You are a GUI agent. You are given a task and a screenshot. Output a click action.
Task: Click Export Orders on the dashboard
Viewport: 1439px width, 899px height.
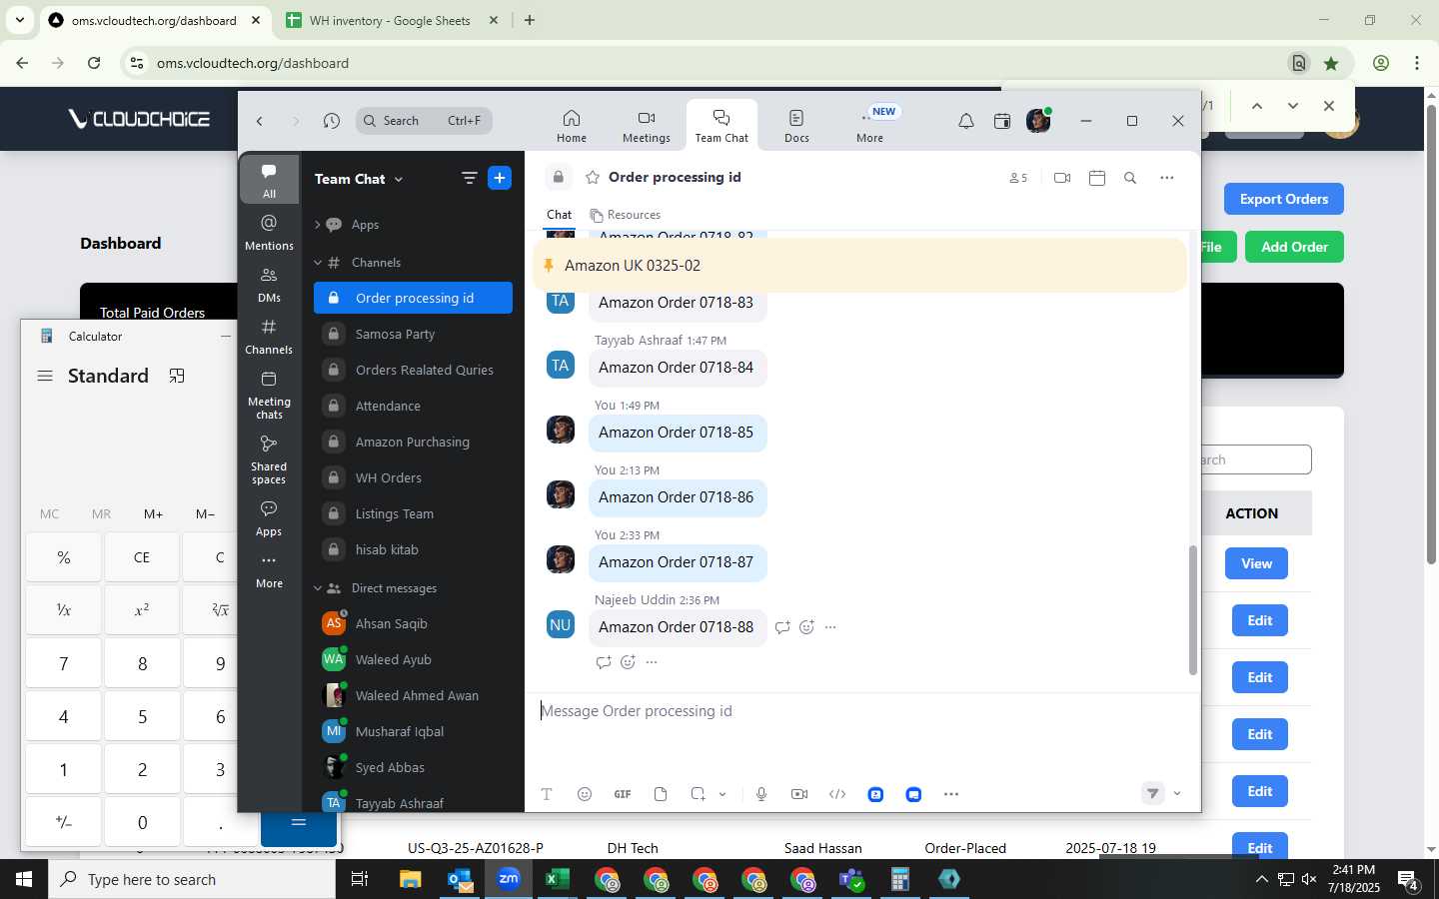click(x=1283, y=199)
